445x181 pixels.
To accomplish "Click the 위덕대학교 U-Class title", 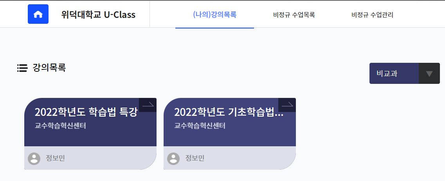I will tap(98, 15).
